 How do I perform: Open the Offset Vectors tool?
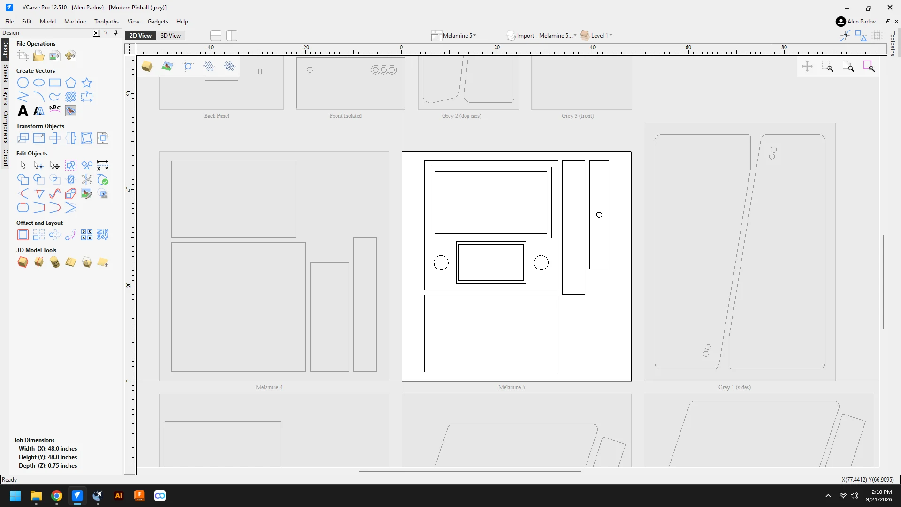tap(23, 235)
